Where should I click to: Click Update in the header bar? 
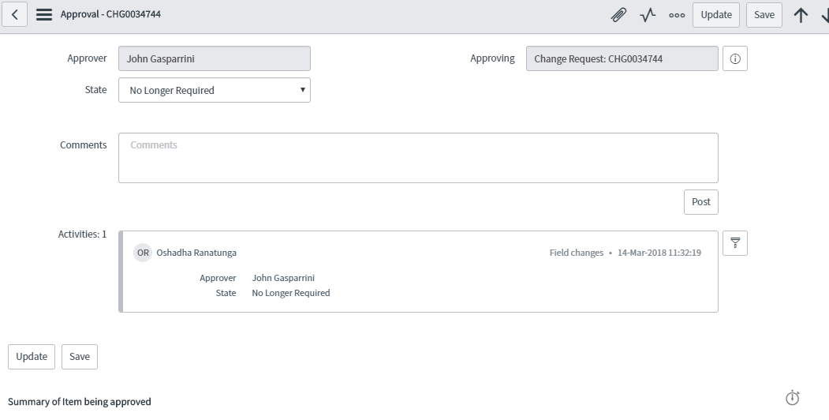[716, 15]
